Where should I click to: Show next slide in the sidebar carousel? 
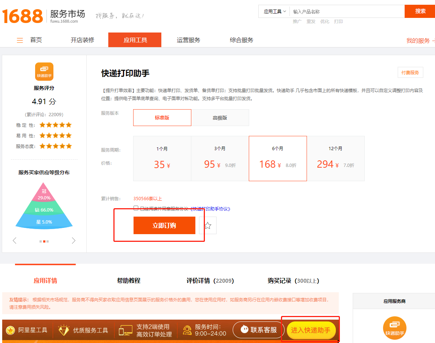pos(74,240)
